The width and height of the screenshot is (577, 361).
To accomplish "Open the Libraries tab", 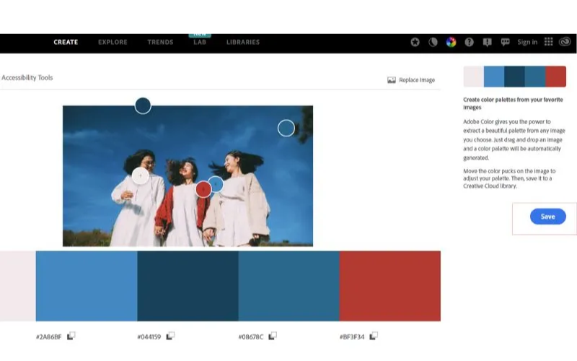I will (243, 42).
